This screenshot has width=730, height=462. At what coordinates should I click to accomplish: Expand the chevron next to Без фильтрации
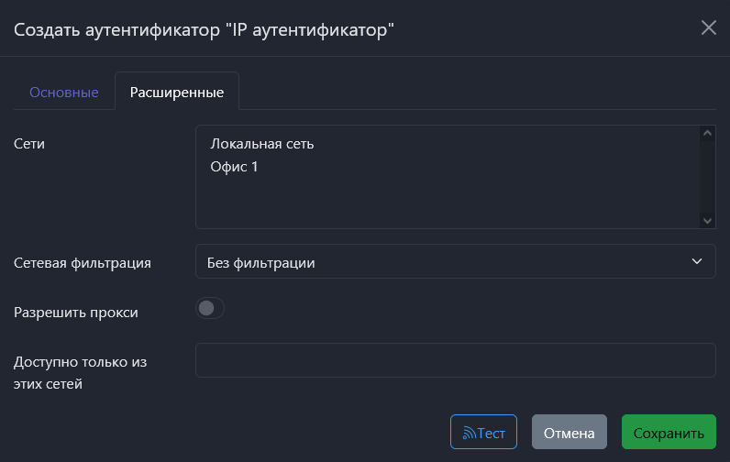click(696, 262)
